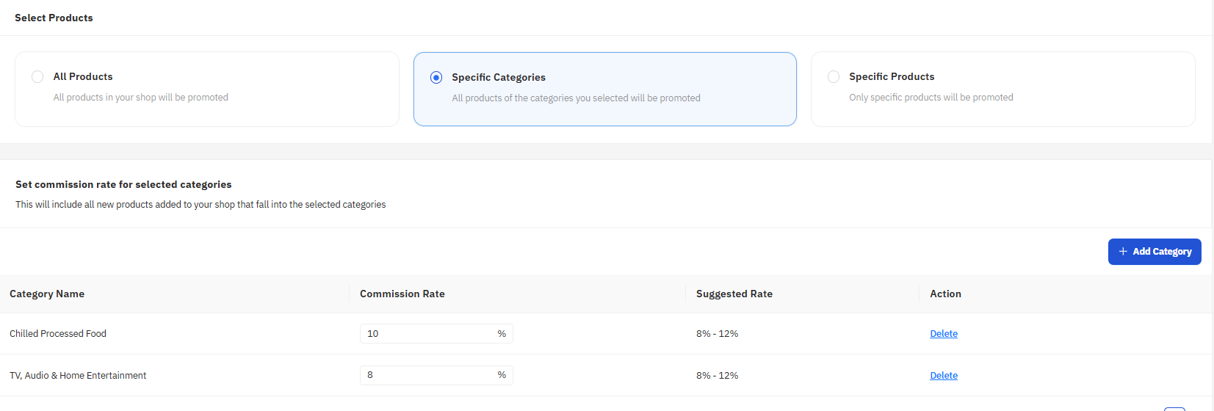Viewport: 1214px width, 411px height.
Task: Click the Suggested Rate column header
Action: [734, 294]
